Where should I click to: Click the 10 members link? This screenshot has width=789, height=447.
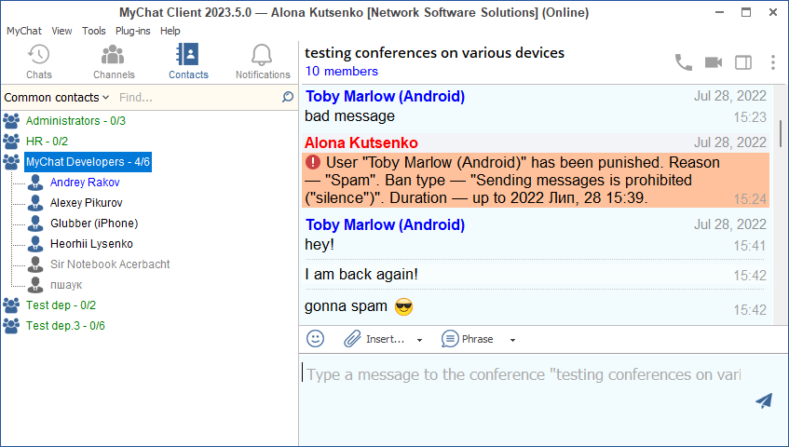341,72
